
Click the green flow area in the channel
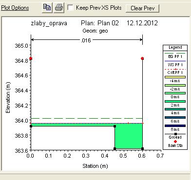point(129,136)
